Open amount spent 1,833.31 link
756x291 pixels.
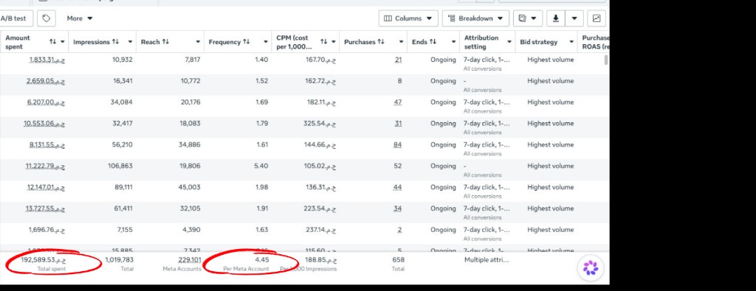point(47,60)
